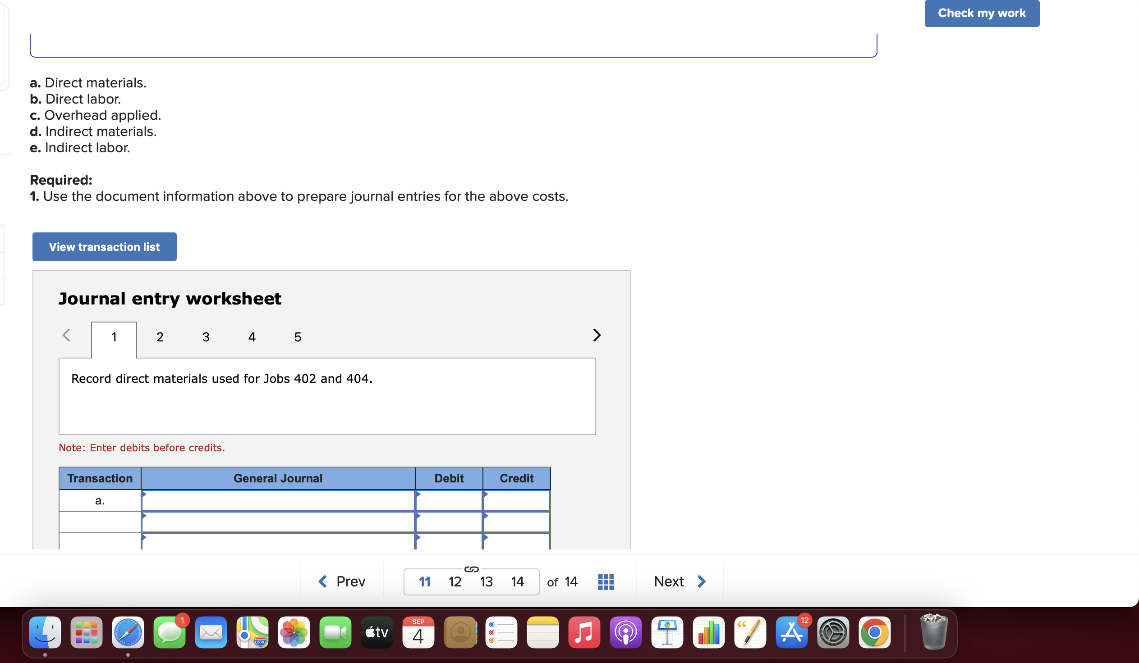1139x663 pixels.
Task: Open Google Chrome in the dock
Action: coord(874,632)
